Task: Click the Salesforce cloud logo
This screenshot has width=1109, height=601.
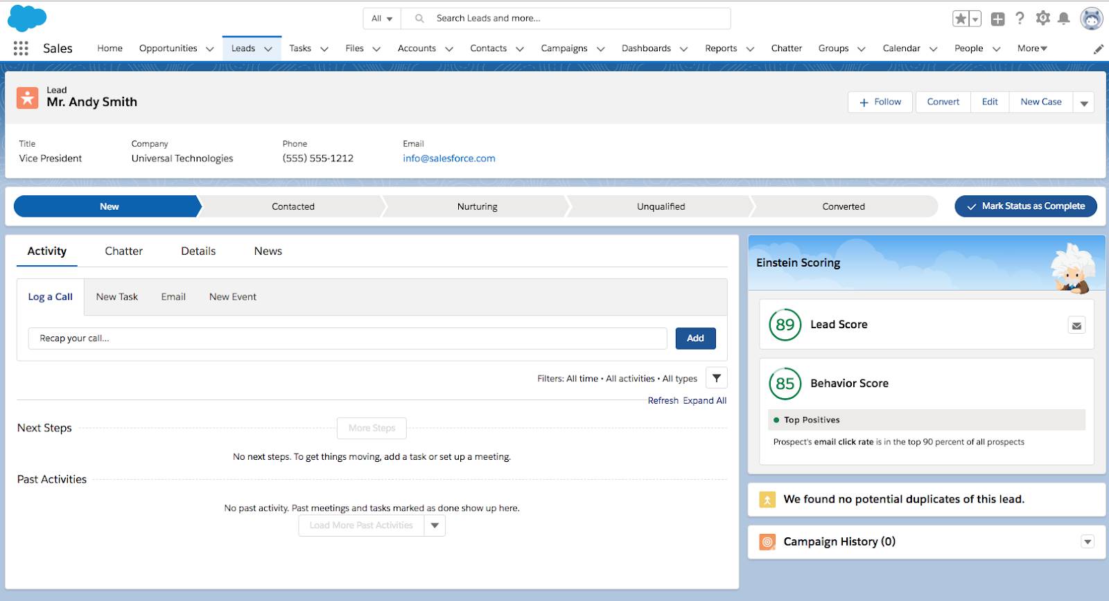Action: 27,18
